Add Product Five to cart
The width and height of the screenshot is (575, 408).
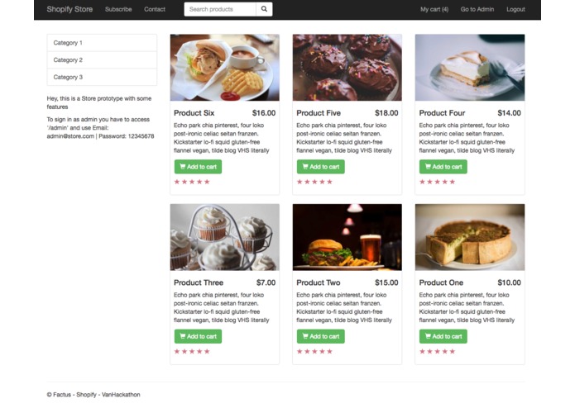tap(321, 167)
